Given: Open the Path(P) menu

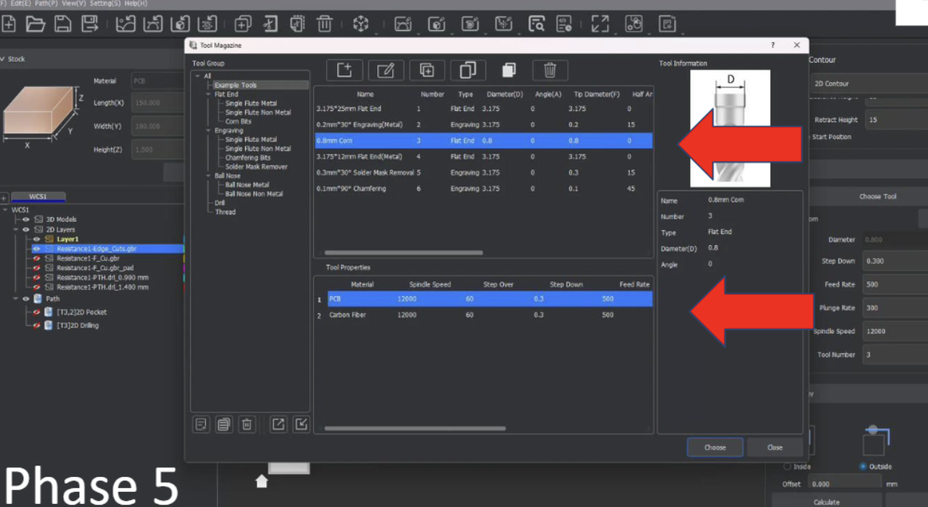Looking at the screenshot, I should pos(46,4).
